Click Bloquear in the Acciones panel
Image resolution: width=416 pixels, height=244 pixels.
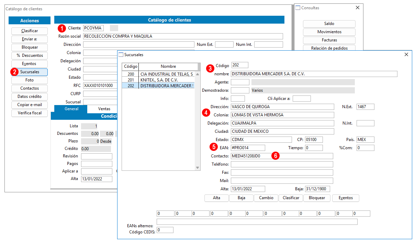tap(30, 47)
